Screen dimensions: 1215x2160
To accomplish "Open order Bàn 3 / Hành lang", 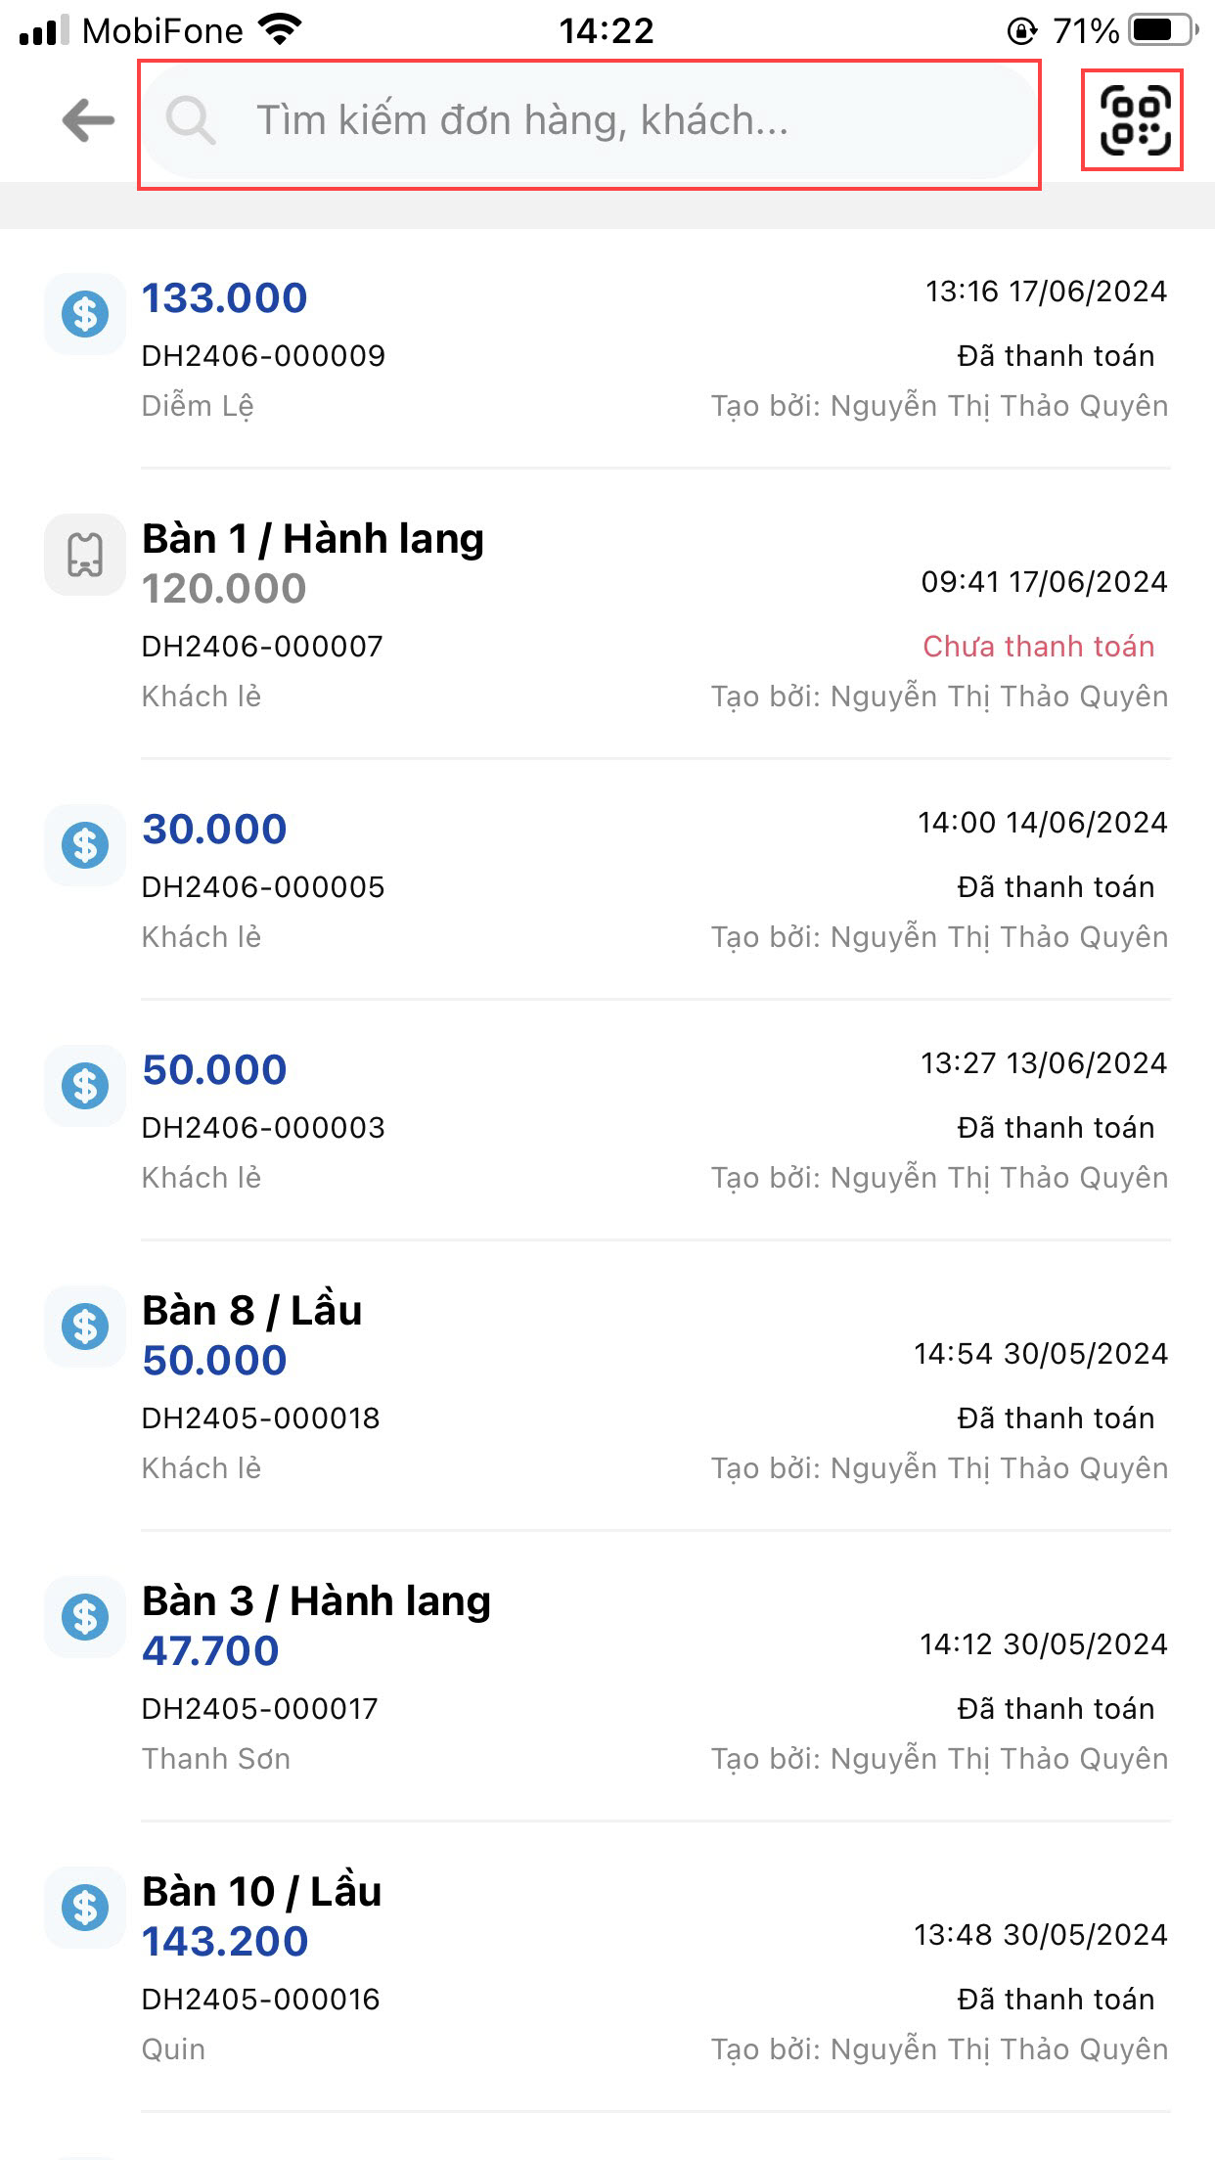I will coord(316,1601).
